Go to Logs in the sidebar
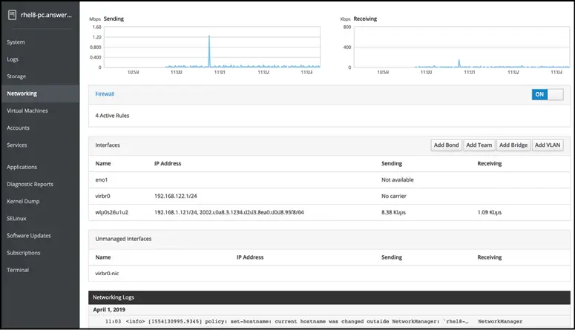This screenshot has width=575, height=330. (x=13, y=59)
